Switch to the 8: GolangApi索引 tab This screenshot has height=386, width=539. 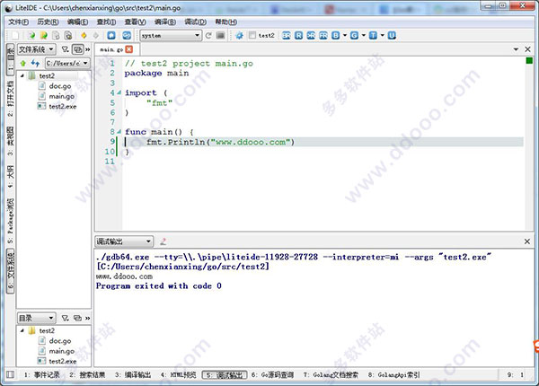point(393,374)
